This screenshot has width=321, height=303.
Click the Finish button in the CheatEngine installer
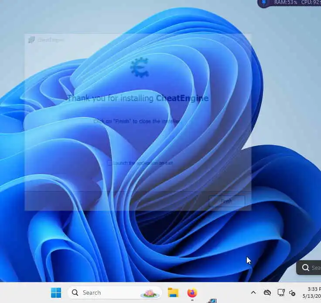(227, 201)
